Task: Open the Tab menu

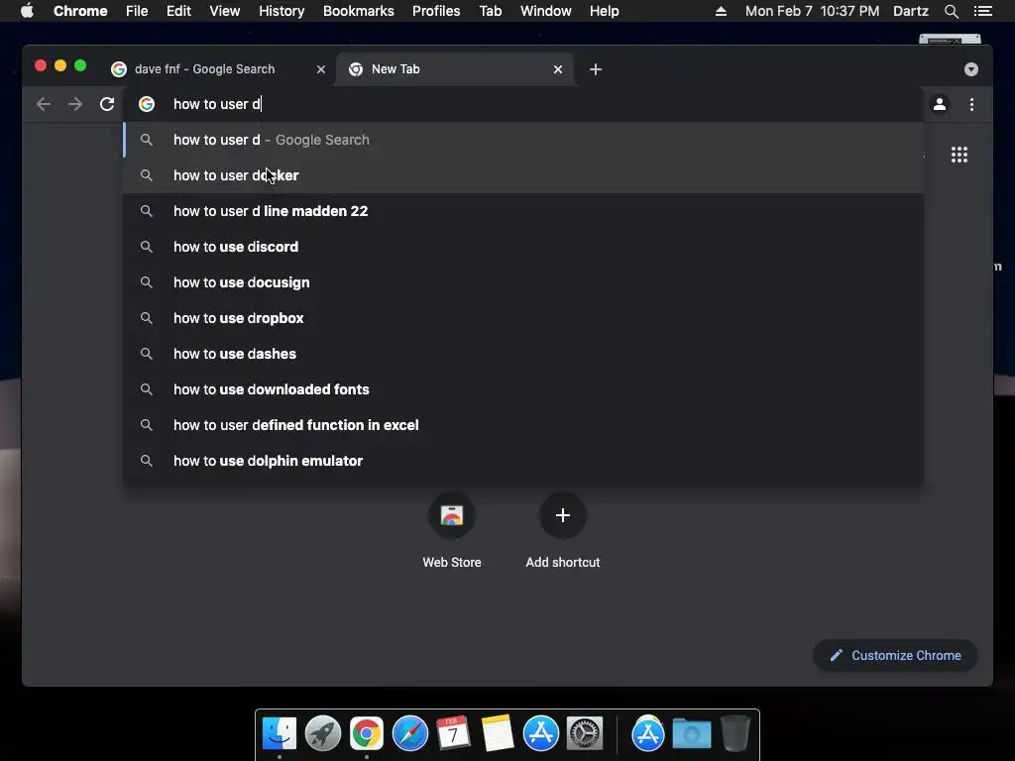Action: (491, 11)
